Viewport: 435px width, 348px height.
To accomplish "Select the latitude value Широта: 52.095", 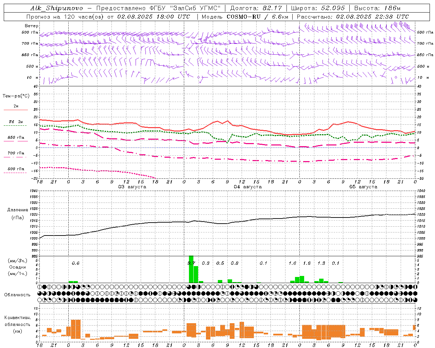I will [x=318, y=8].
